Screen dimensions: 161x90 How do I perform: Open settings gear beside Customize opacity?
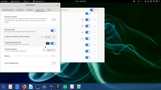pos(44,50)
